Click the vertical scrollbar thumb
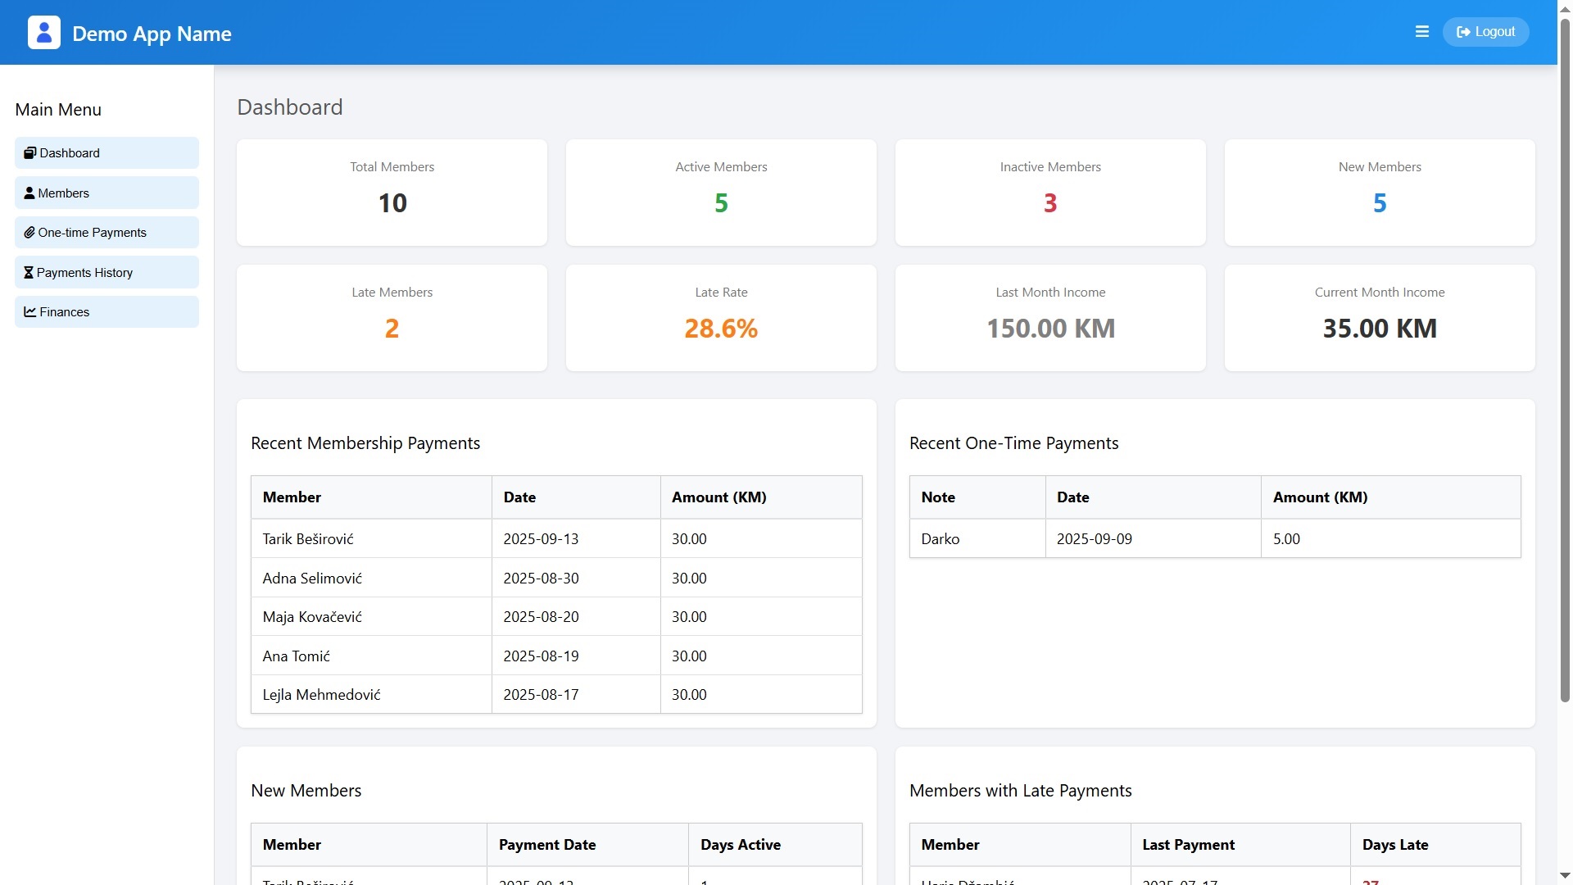Screen dimensions: 1573x885 click(1565, 361)
